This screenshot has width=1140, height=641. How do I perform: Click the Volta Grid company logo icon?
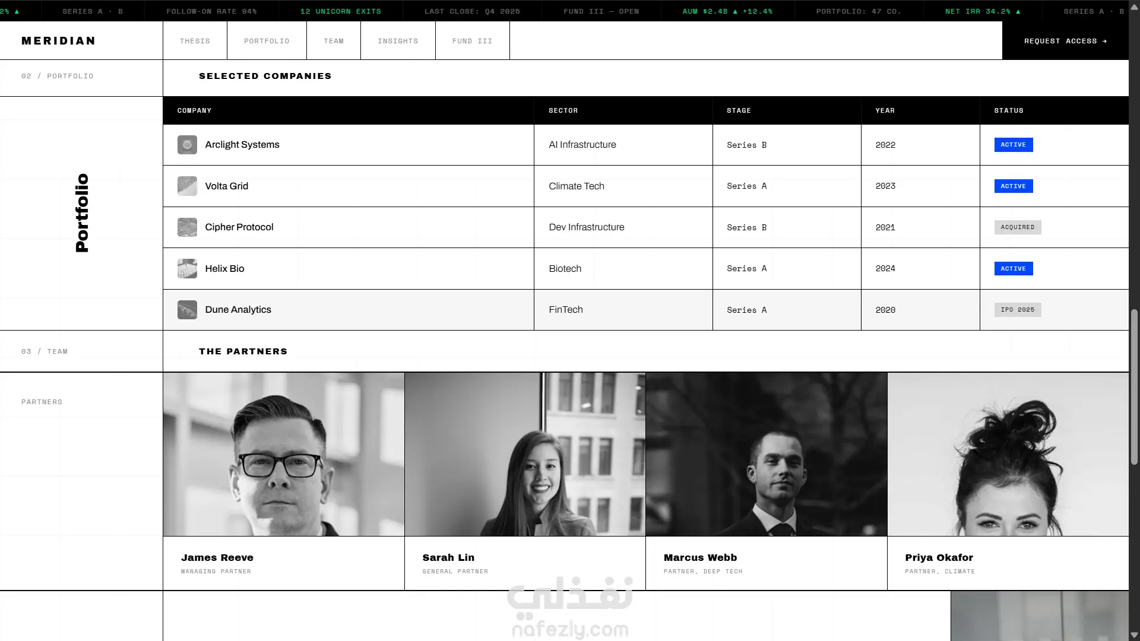click(x=187, y=186)
